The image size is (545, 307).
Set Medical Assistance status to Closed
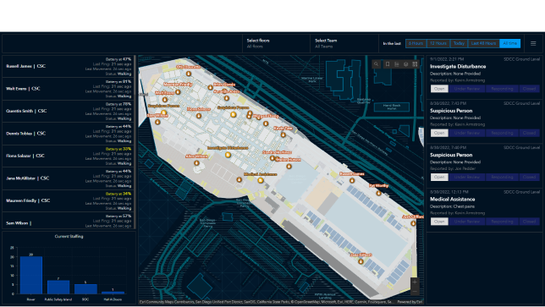[x=529, y=222]
